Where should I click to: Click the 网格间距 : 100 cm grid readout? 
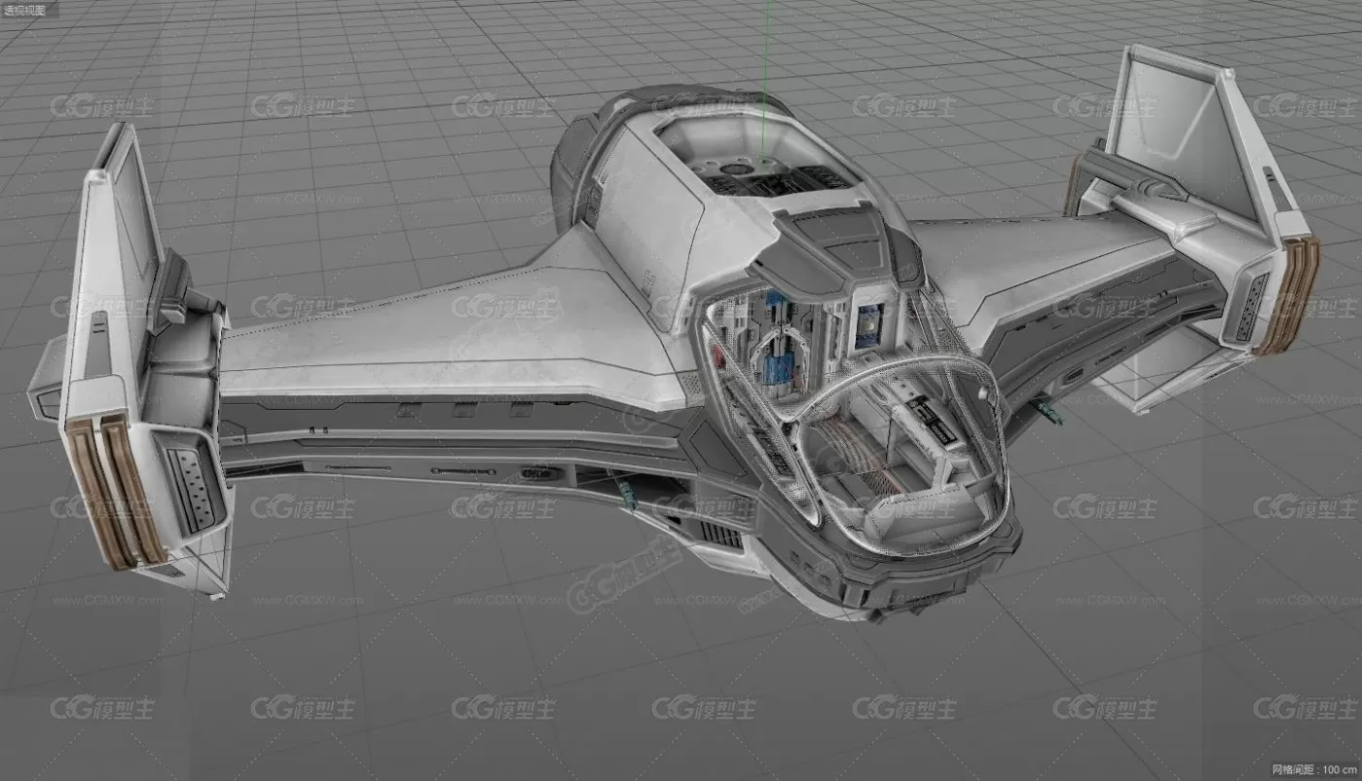pyautogui.click(x=1314, y=769)
